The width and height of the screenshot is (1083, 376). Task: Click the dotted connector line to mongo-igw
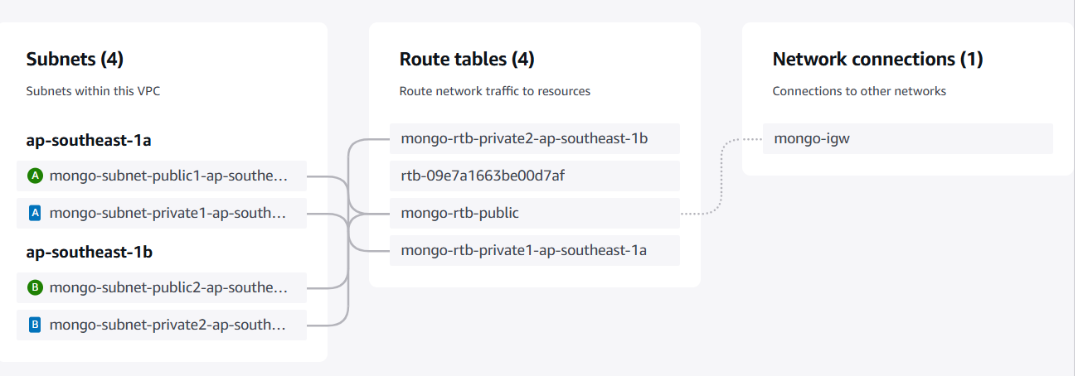coord(721,176)
